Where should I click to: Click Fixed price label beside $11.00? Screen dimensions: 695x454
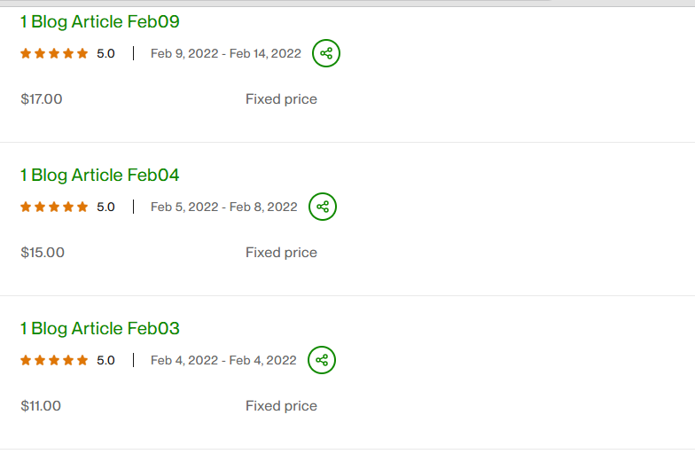click(x=281, y=406)
